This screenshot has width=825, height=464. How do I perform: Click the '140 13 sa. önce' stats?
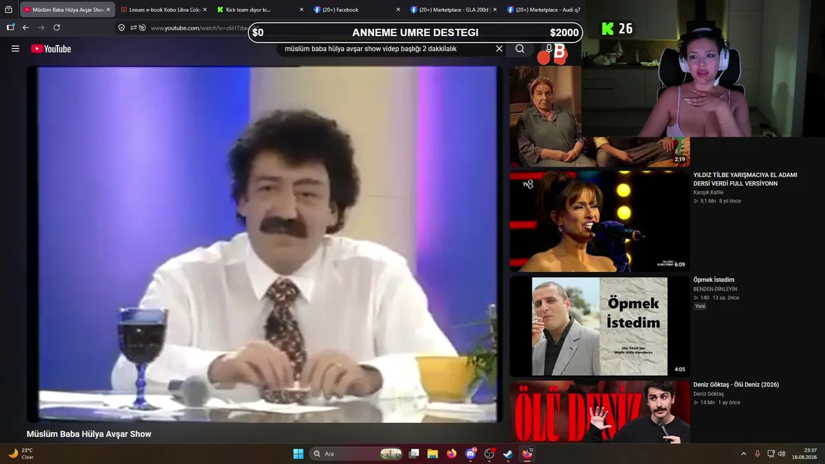click(716, 298)
